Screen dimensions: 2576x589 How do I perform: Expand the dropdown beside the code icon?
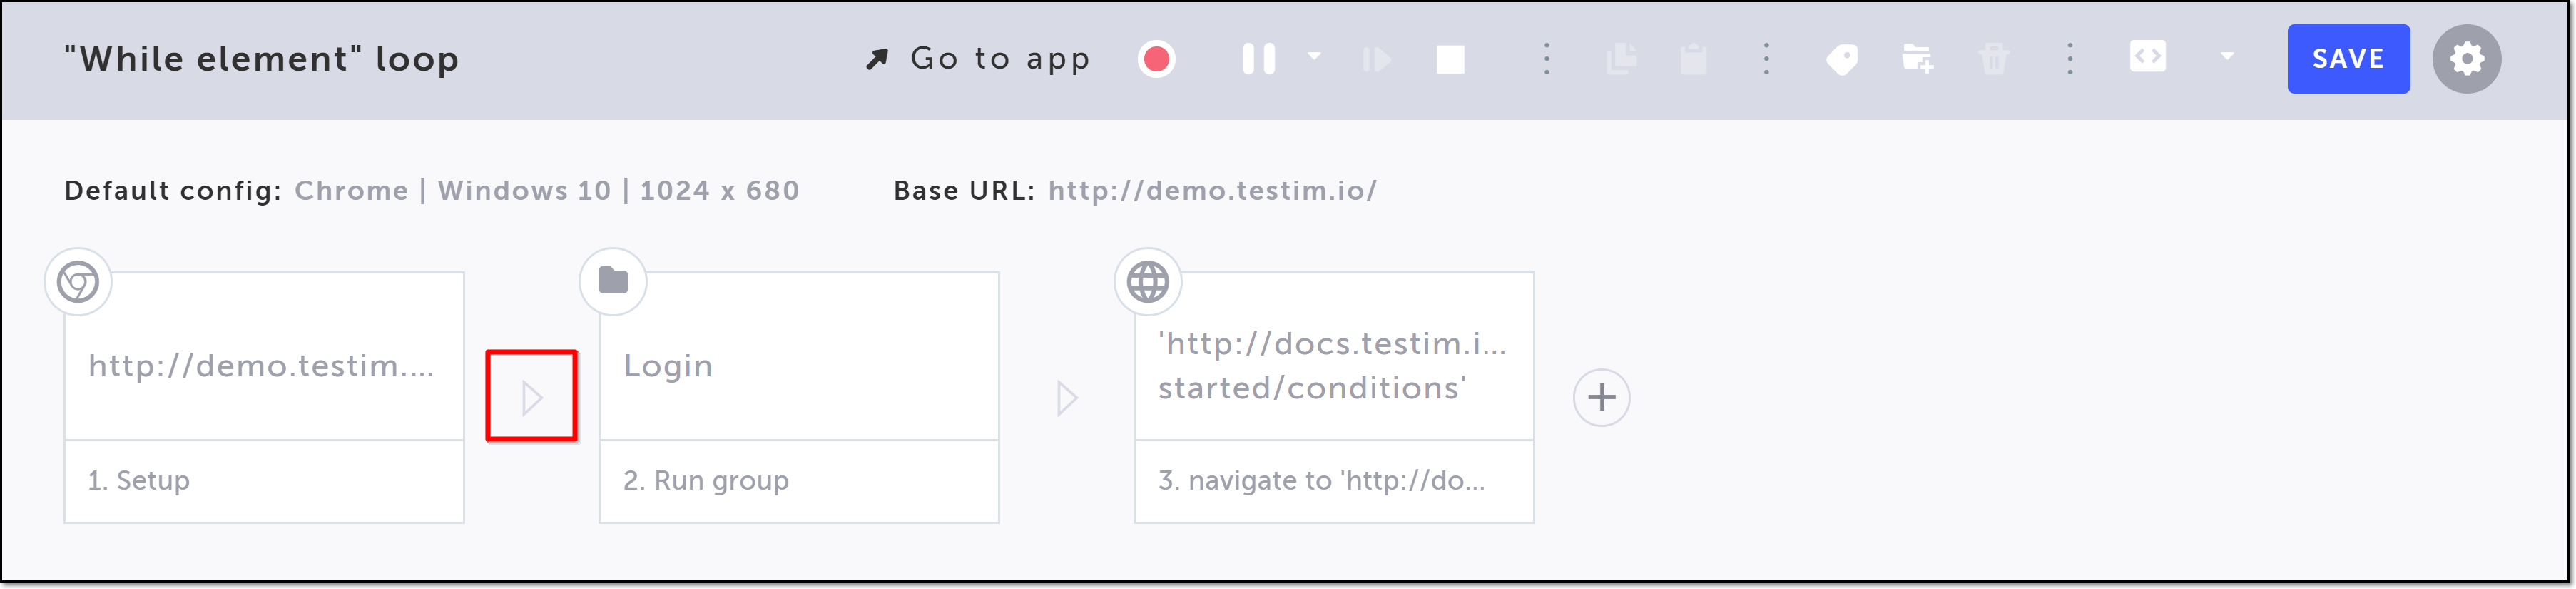point(2227,57)
